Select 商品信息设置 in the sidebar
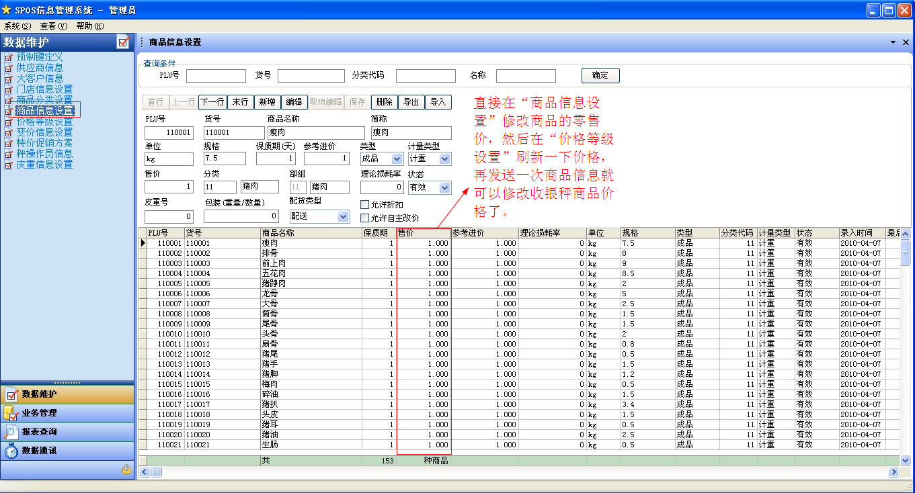The image size is (915, 493). pyautogui.click(x=44, y=111)
